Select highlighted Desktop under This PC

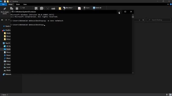pyautogui.click(x=7, y=49)
